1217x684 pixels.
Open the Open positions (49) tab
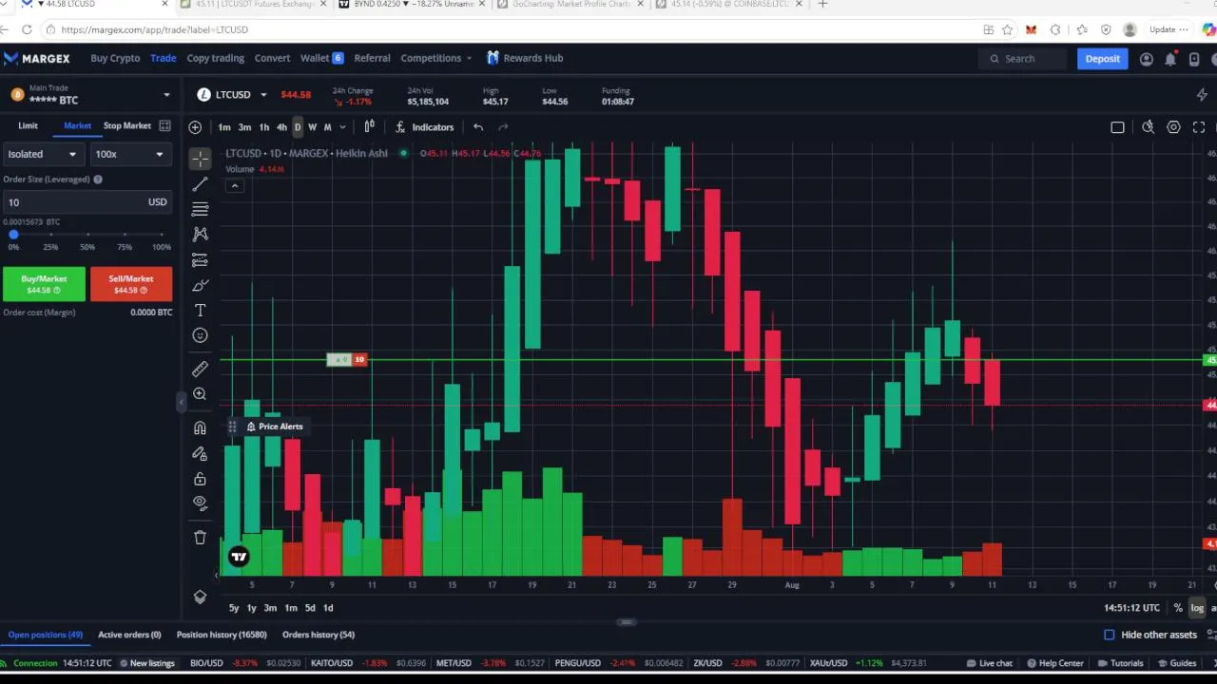click(x=45, y=635)
